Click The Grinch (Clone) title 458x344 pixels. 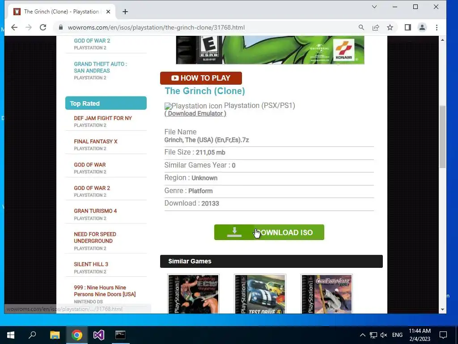coord(205,91)
